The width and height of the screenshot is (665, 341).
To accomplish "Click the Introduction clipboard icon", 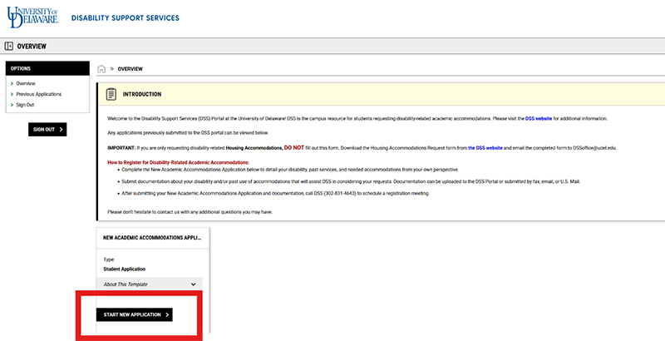I will click(x=111, y=94).
